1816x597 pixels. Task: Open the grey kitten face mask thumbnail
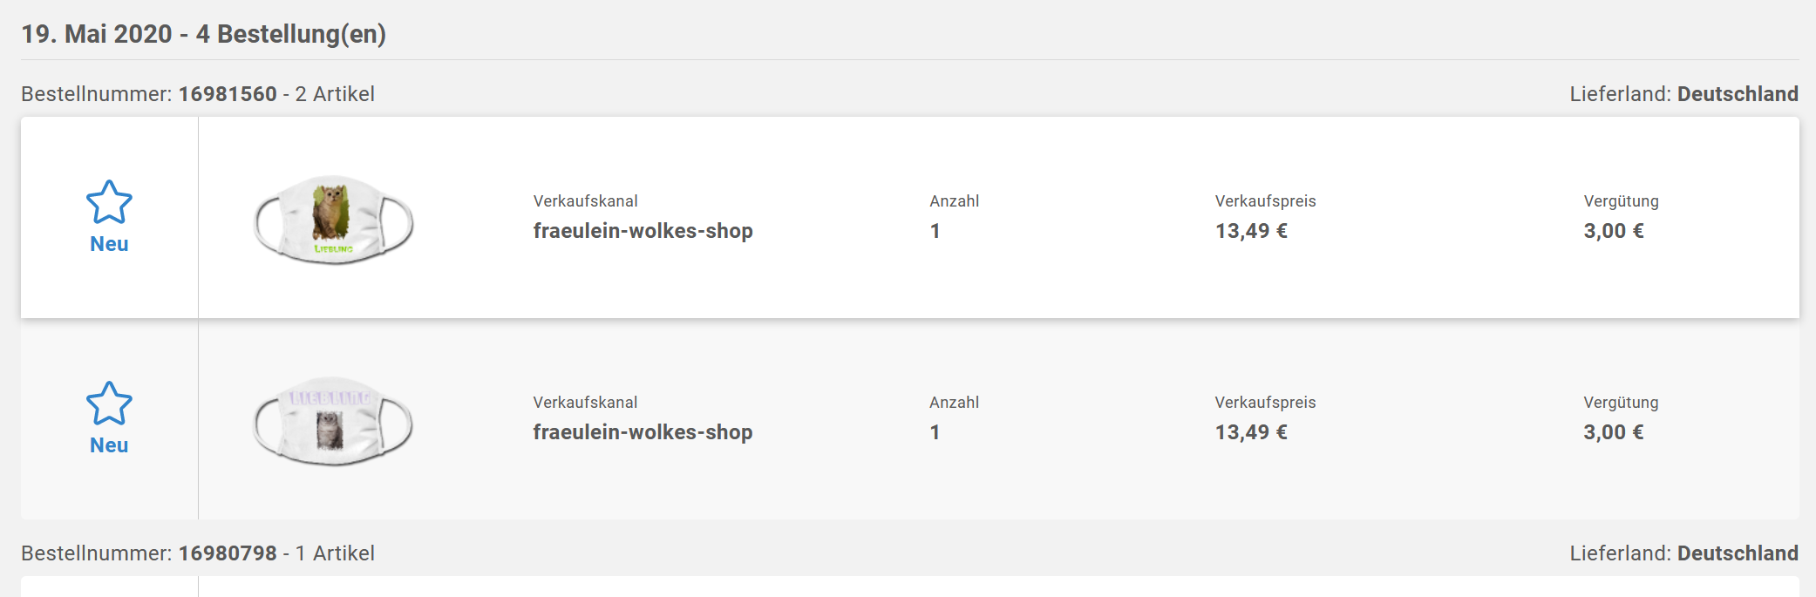333,421
